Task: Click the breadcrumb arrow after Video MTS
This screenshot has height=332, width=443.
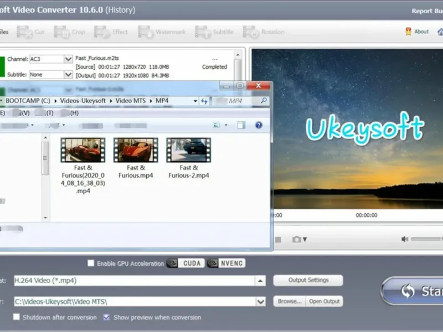Action: click(151, 101)
